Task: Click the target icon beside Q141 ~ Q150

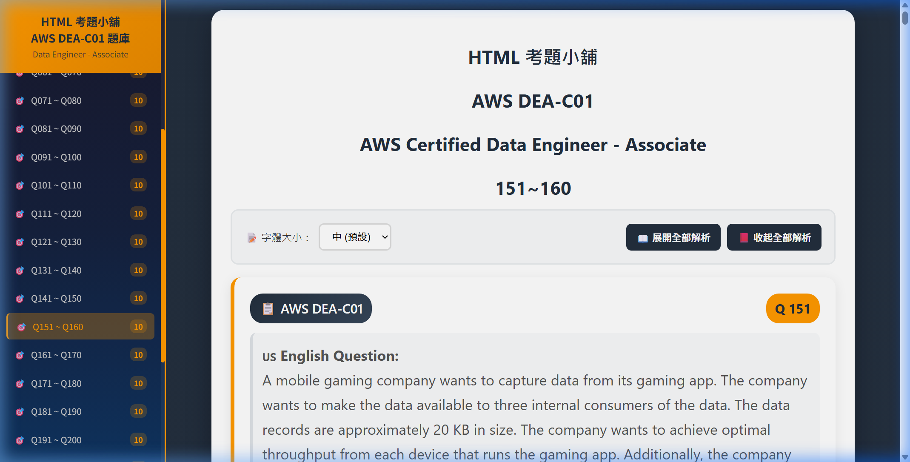Action: point(20,299)
